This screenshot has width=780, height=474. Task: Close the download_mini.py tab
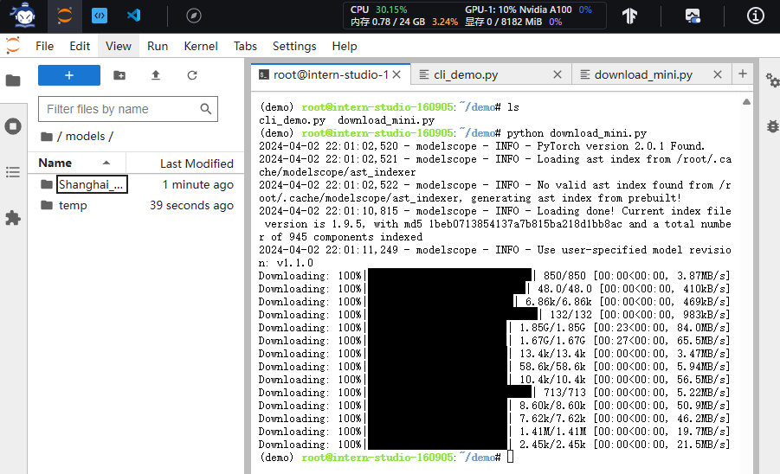pos(718,74)
